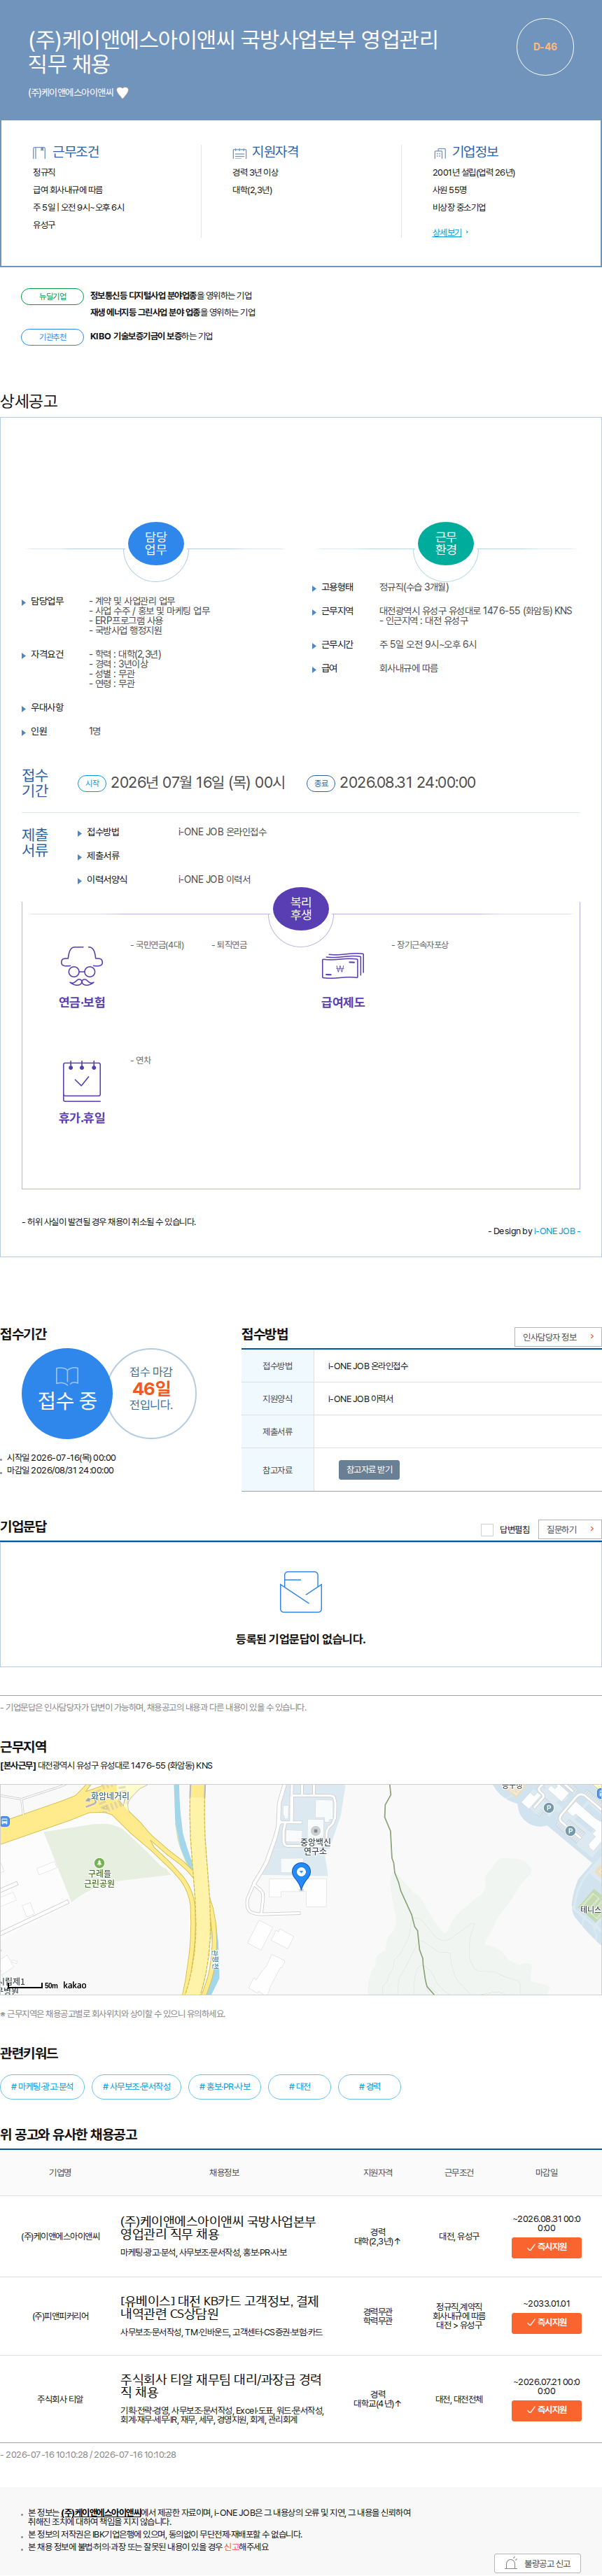This screenshot has height=2576, width=602.
Task: Click the 휴가·휴일 calendar check icon
Action: click(x=82, y=1080)
